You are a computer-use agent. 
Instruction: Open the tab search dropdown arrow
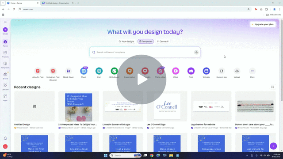pyautogui.click(x=3, y=3)
